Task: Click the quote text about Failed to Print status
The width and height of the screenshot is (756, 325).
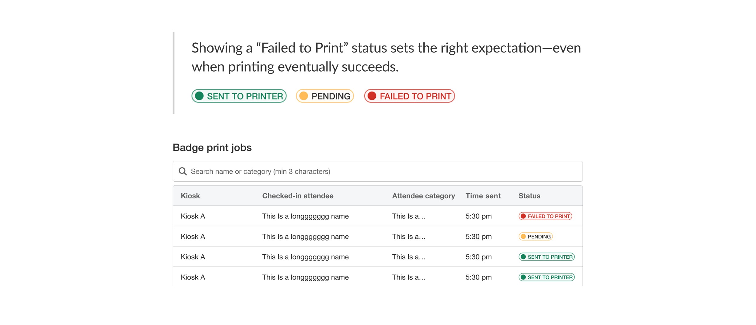Action: point(386,57)
